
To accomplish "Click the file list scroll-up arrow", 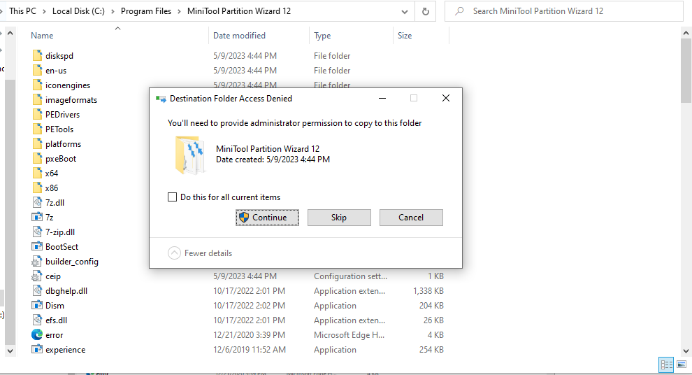I will coord(686,33).
